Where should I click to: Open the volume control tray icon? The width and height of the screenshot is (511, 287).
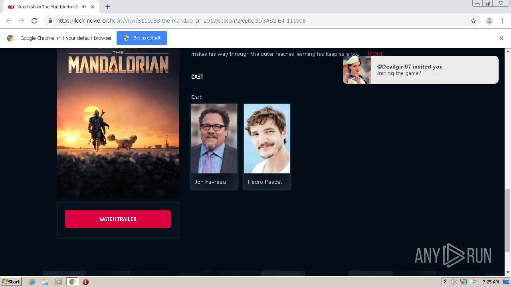[x=454, y=282]
